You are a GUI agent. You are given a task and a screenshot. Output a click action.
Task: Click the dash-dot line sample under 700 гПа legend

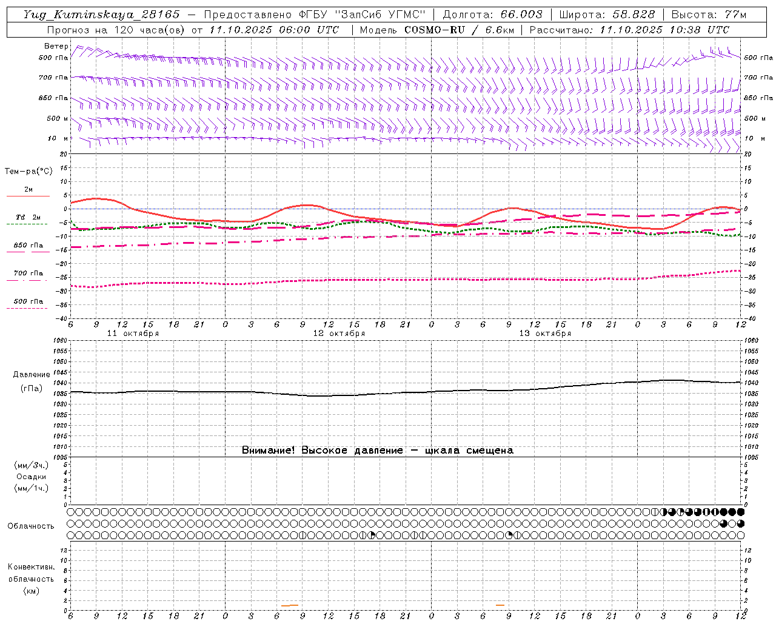point(27,280)
